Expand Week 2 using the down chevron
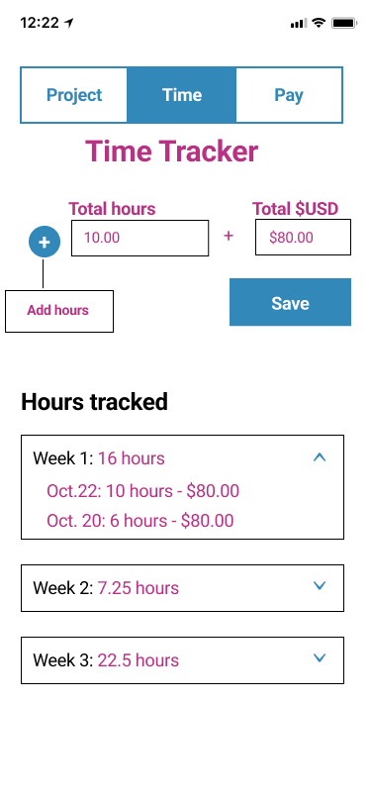 point(320,585)
